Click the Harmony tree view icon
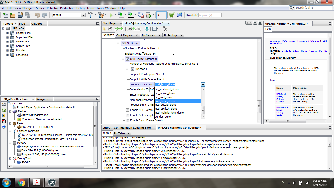Viewport: 334px width, 188px height. [165, 29]
